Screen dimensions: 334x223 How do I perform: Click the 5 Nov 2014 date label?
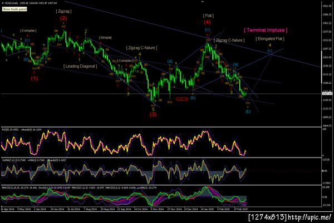coord(157,209)
